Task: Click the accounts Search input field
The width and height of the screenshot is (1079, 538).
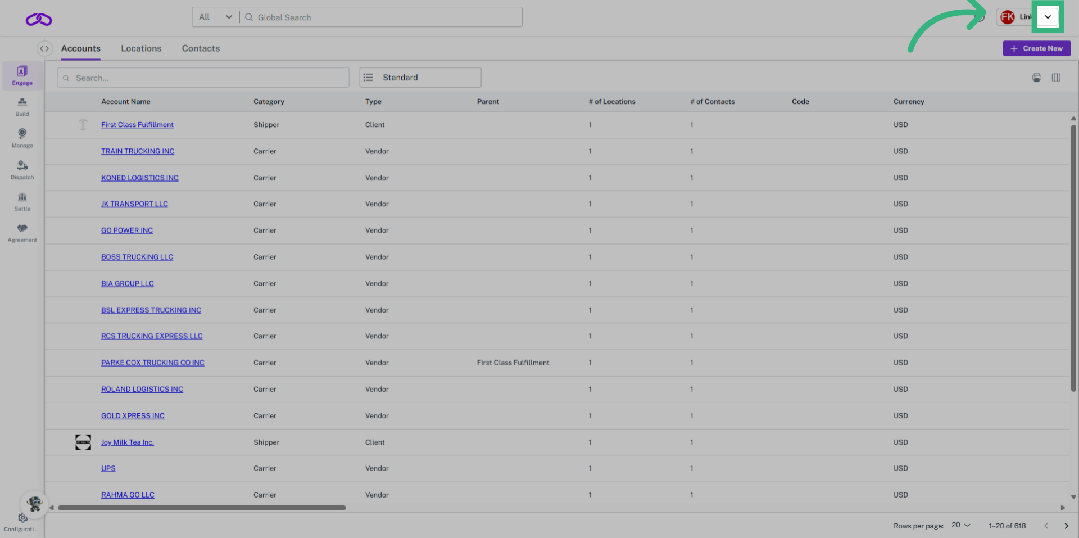Action: coord(203,78)
